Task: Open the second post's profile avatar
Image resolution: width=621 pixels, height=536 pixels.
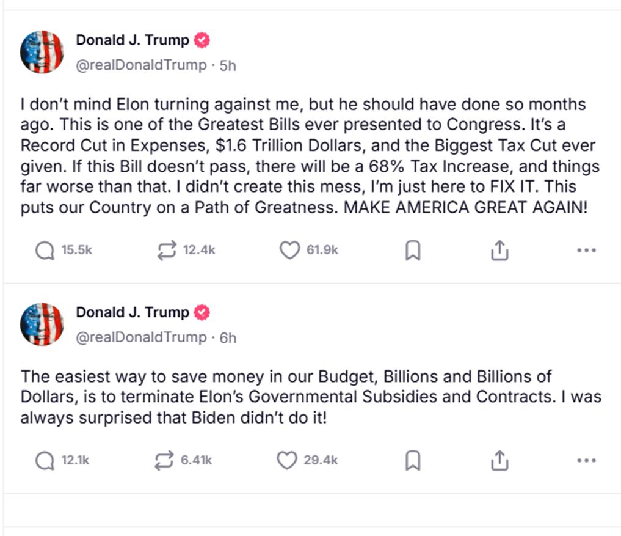Action: [x=42, y=324]
